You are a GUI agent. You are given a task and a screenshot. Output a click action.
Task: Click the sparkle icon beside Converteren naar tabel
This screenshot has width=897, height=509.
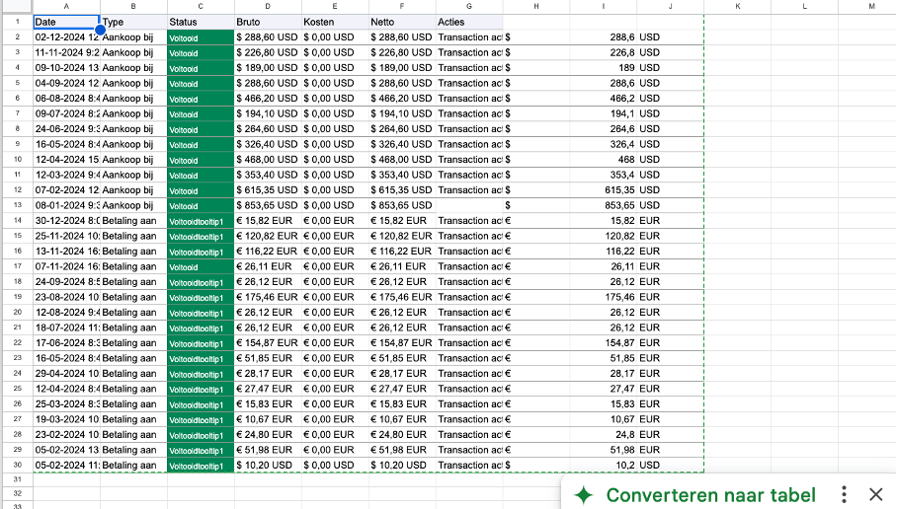click(x=584, y=495)
